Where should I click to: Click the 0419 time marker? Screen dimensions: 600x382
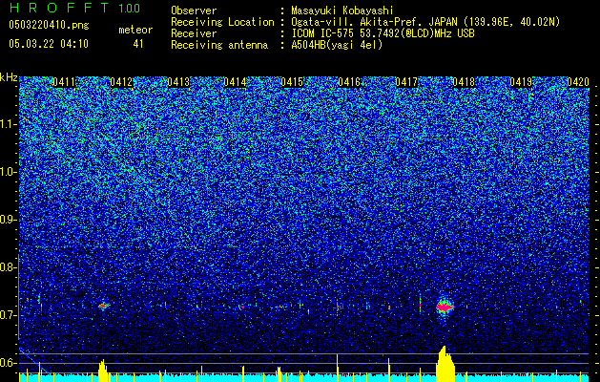pos(521,82)
